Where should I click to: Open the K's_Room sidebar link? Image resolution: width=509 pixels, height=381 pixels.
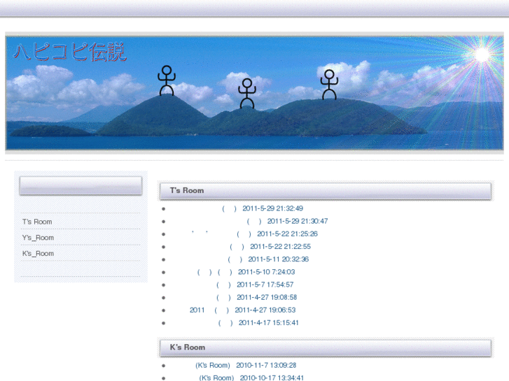(38, 254)
